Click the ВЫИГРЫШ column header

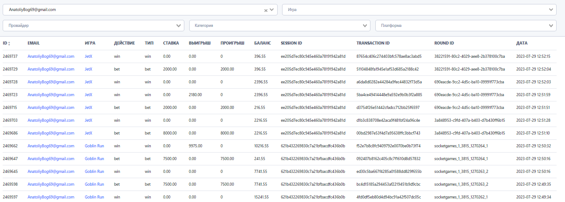pos(199,43)
